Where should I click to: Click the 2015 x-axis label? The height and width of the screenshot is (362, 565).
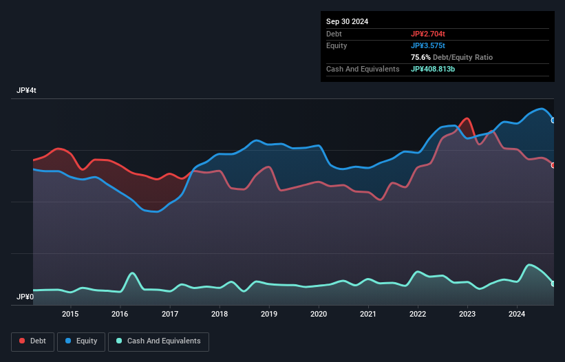(70, 314)
